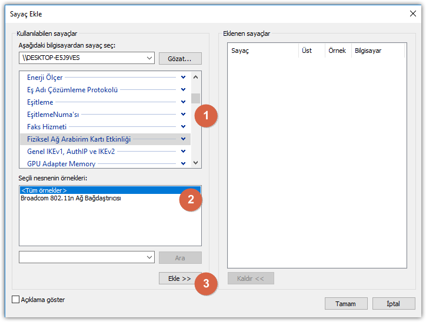426x322 pixels.
Task: Expand the Enerji Ölçer counter group
Action: point(184,78)
